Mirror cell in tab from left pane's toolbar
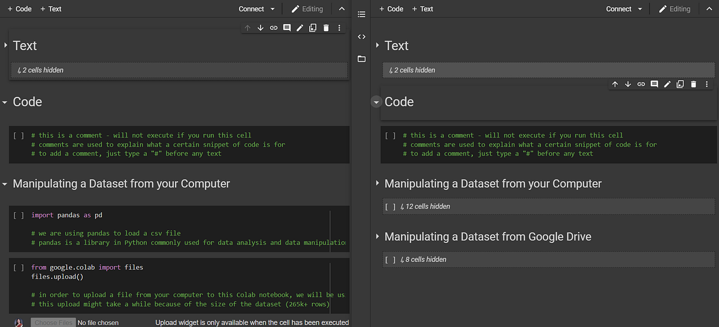The height and width of the screenshot is (327, 719). (x=313, y=27)
